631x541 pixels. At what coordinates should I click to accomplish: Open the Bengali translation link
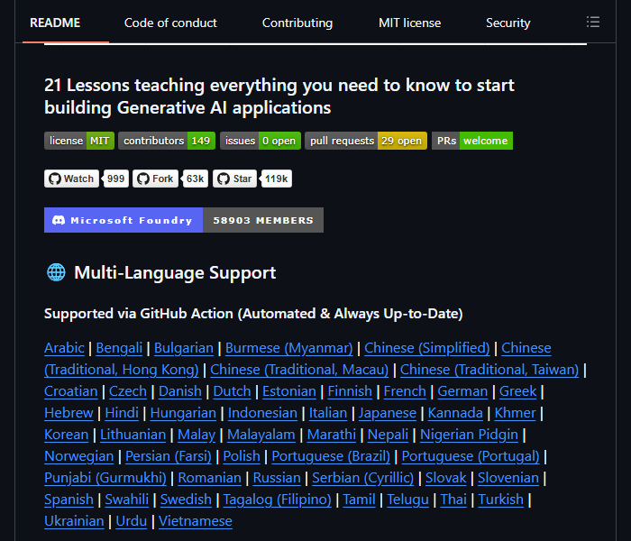point(119,348)
